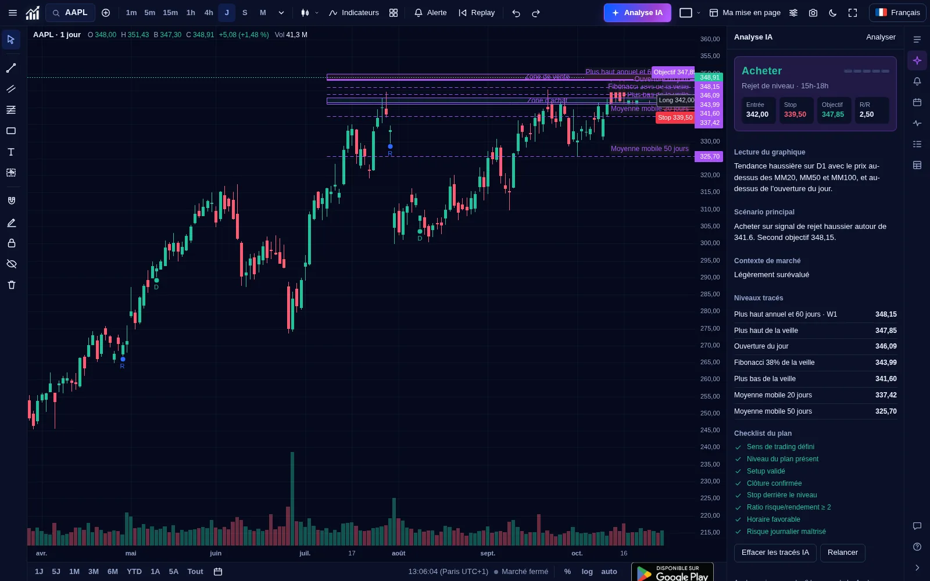Open chart settings sliders icon
930x581 pixels.
(x=793, y=13)
